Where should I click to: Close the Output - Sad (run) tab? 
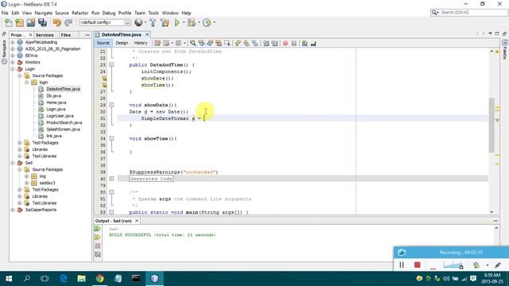(x=137, y=221)
